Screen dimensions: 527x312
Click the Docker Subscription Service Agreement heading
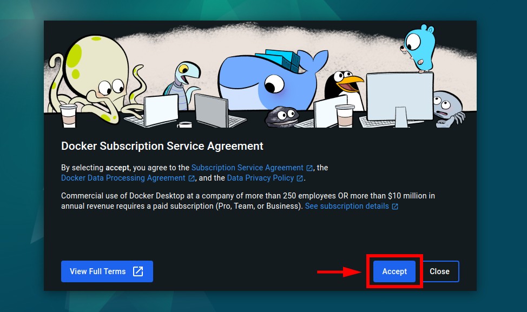pos(162,146)
